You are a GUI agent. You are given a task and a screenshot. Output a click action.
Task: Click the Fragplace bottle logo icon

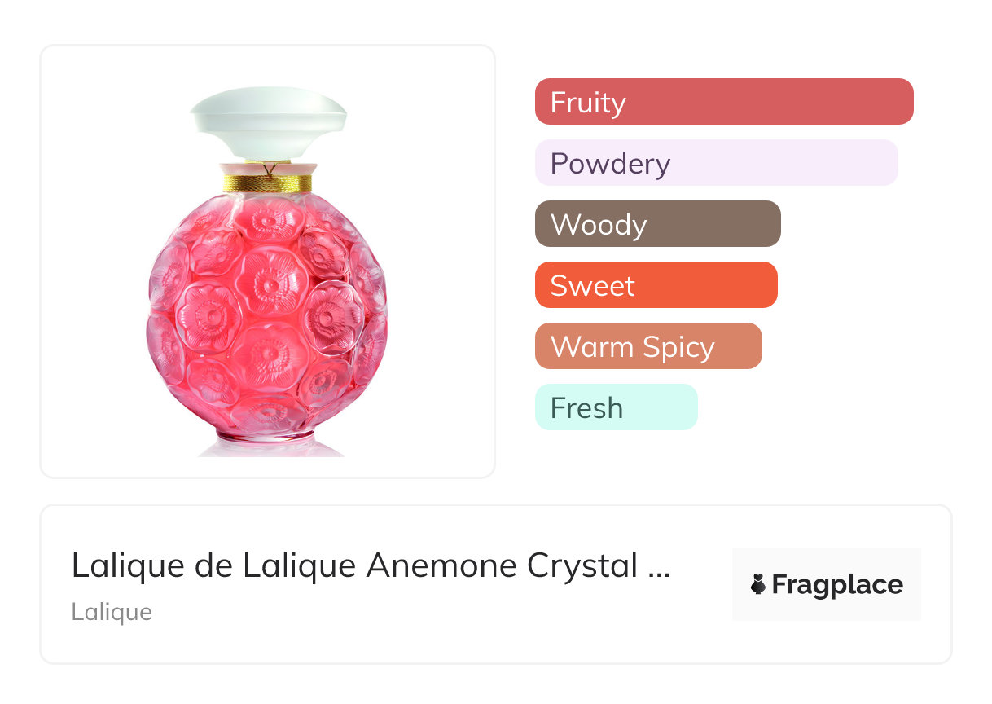pyautogui.click(x=758, y=584)
